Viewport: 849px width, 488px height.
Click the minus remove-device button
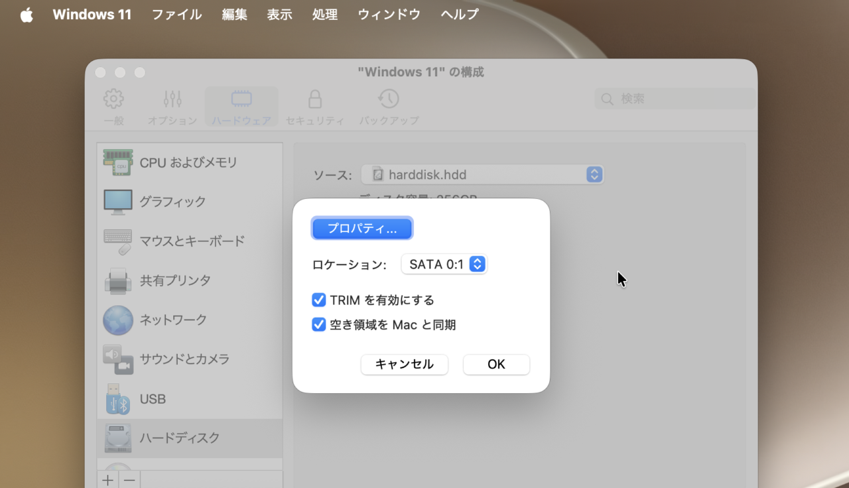[x=130, y=480]
